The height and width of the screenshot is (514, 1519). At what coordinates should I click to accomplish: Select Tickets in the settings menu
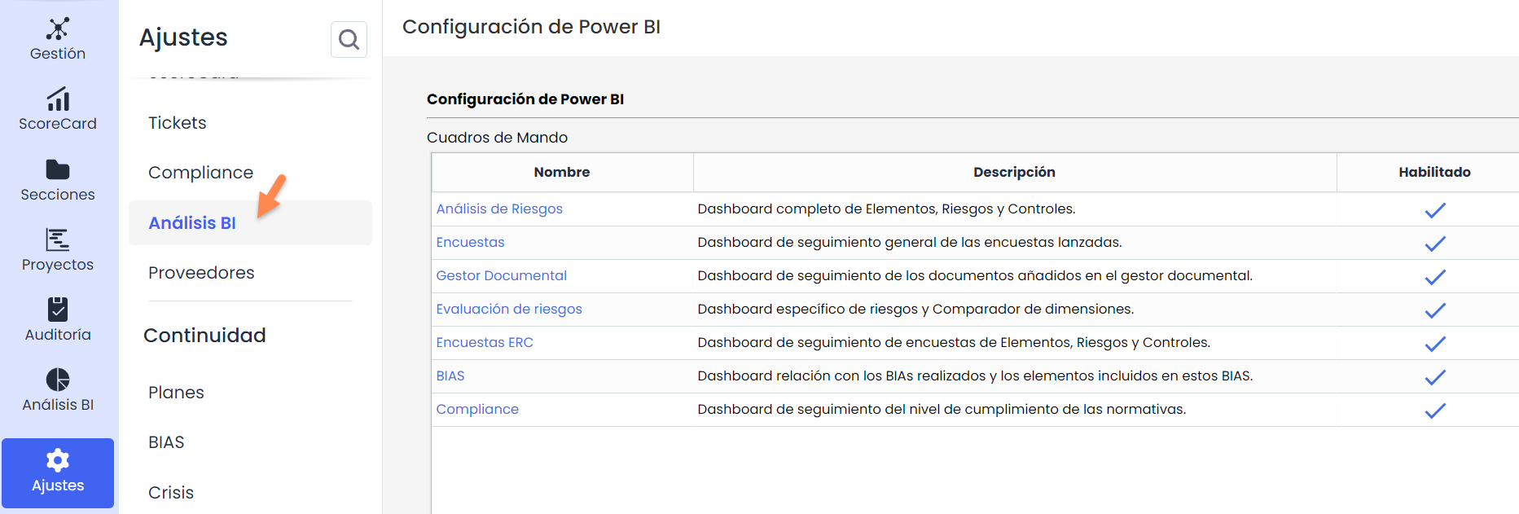(178, 123)
